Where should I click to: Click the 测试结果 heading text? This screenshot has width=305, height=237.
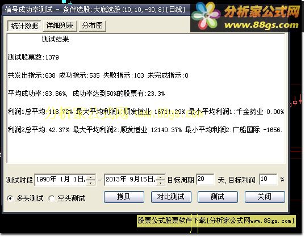point(56,39)
